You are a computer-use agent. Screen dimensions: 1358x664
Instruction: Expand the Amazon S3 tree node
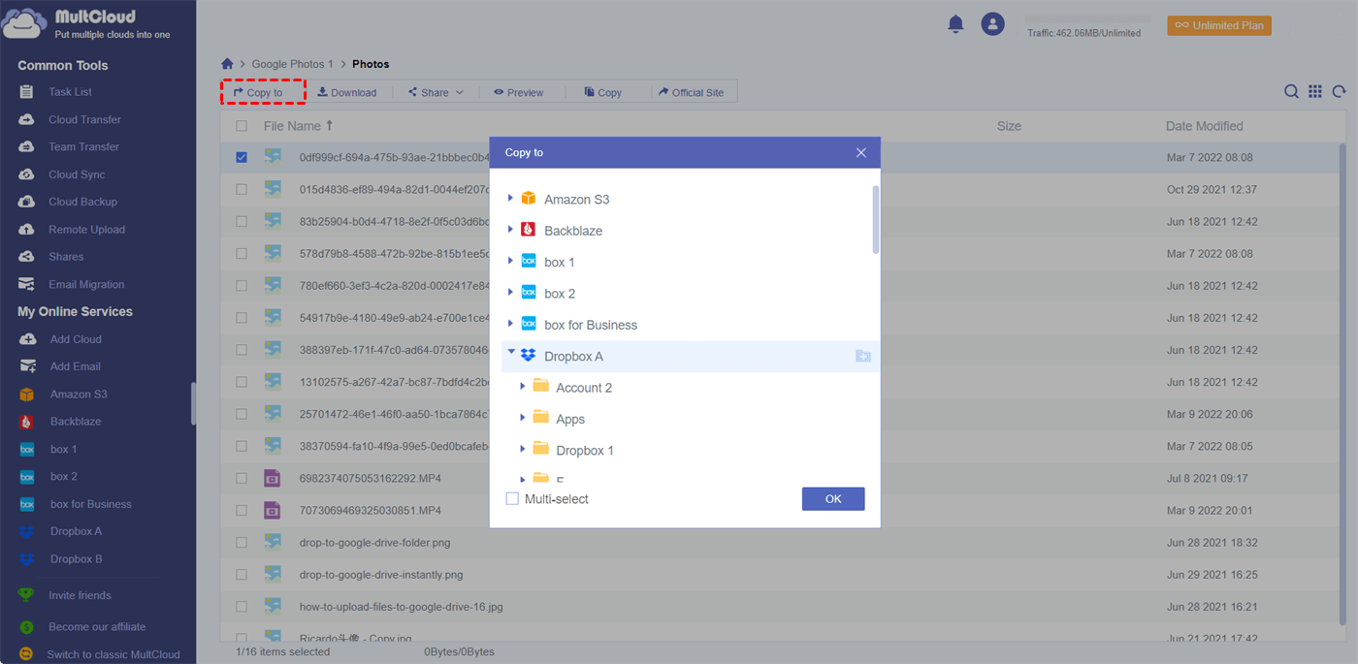pyautogui.click(x=511, y=199)
